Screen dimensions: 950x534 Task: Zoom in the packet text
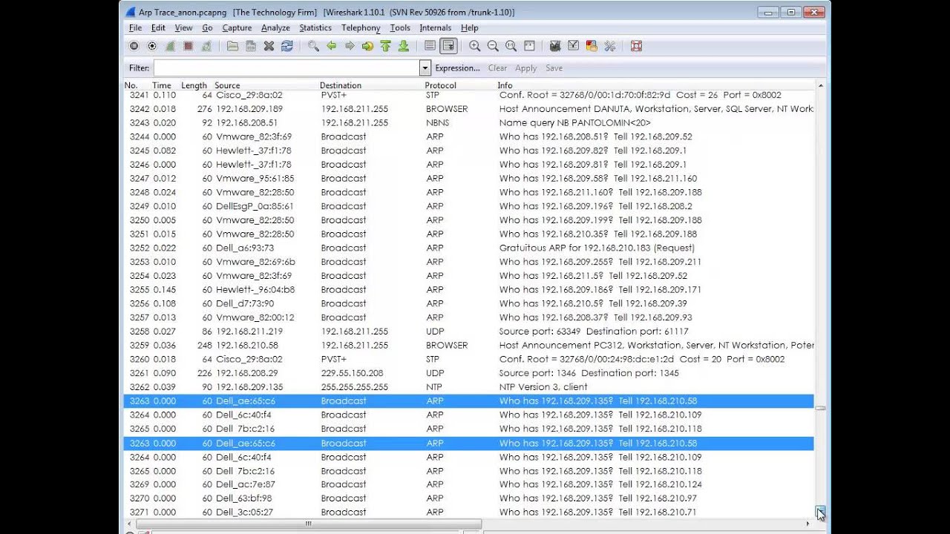click(475, 46)
